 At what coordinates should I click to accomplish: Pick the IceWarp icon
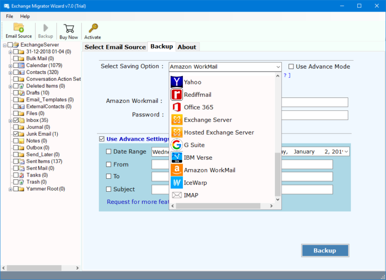(x=176, y=183)
